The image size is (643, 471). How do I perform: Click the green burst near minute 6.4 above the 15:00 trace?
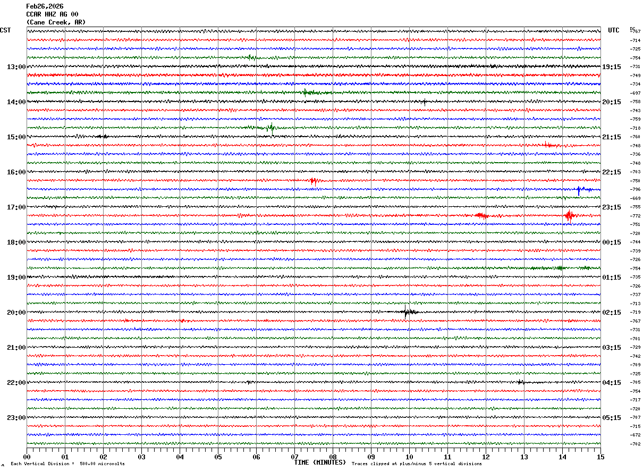click(x=271, y=128)
